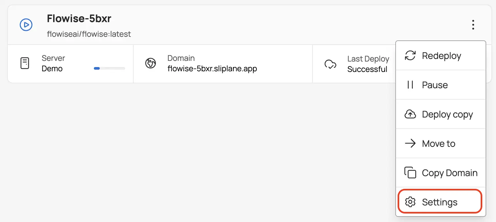Choose Pause from the context menu
The image size is (496, 222).
click(435, 85)
